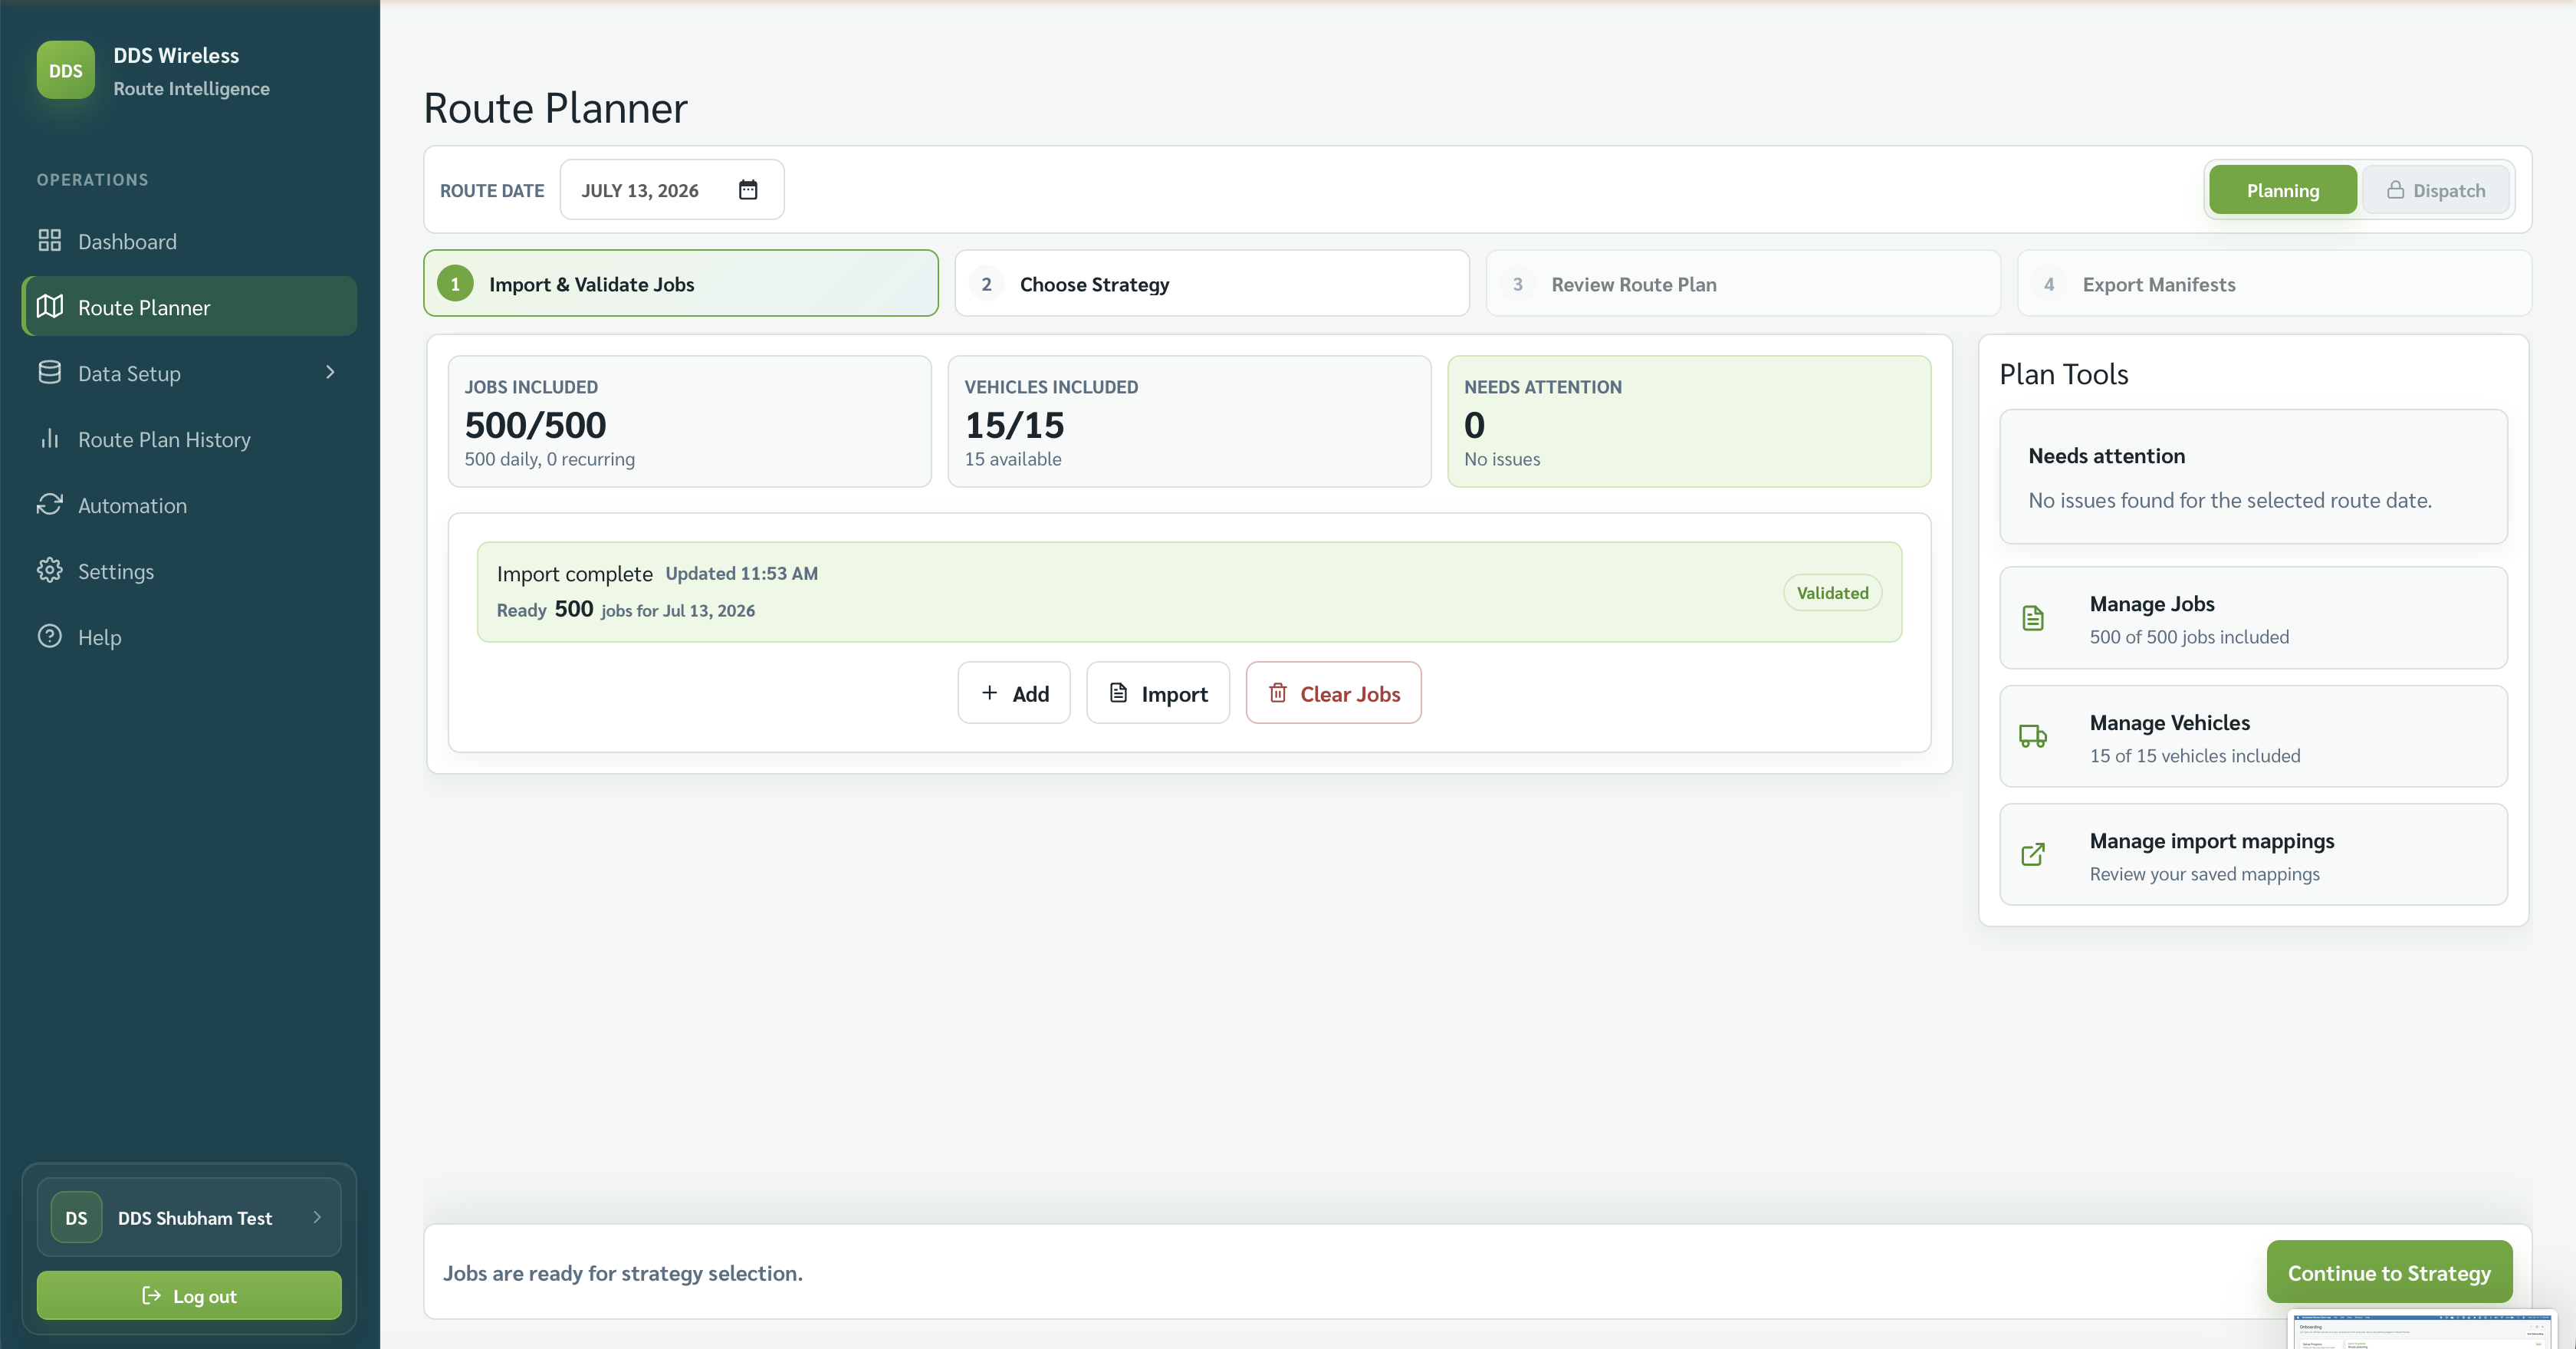
Task: Click the Help question mark icon
Action: [x=49, y=637]
